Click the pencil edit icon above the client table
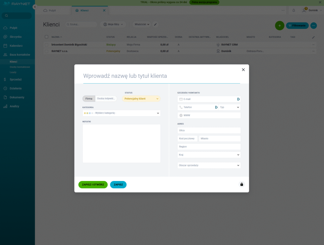 pos(155,24)
